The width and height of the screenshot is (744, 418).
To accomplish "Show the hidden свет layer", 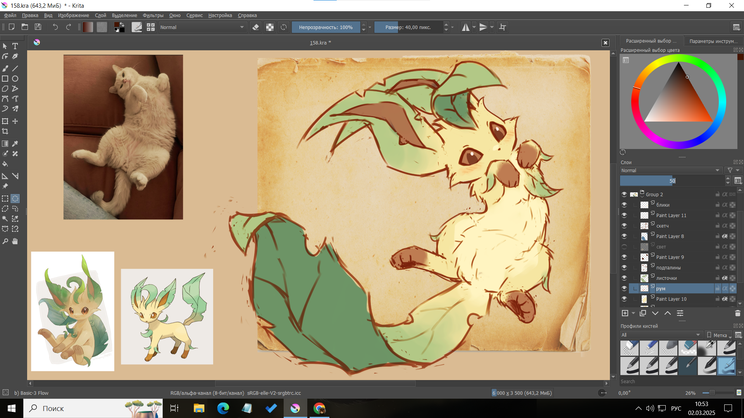I will [624, 247].
